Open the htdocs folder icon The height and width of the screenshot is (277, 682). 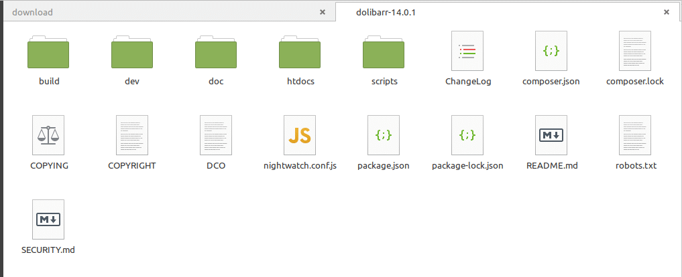[300, 52]
